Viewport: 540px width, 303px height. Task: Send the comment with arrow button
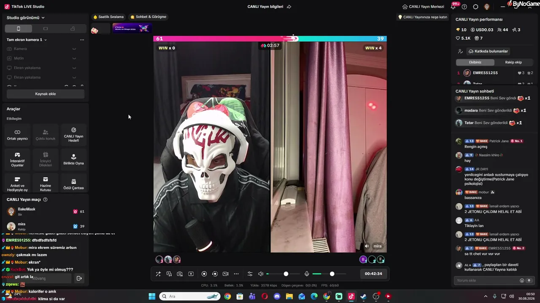coord(529,281)
